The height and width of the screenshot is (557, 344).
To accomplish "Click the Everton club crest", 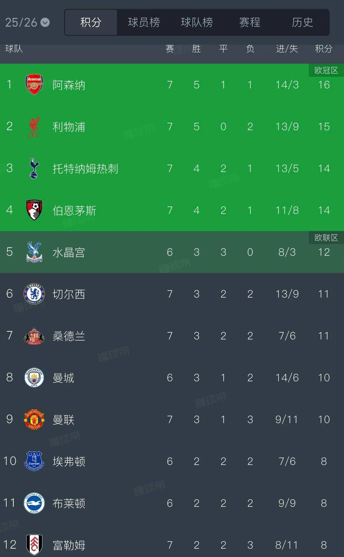I will [34, 461].
